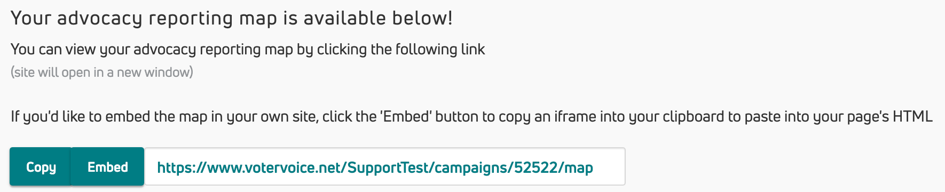Open the votervoice.net campaign map link
This screenshot has height=192, width=945.
click(375, 167)
